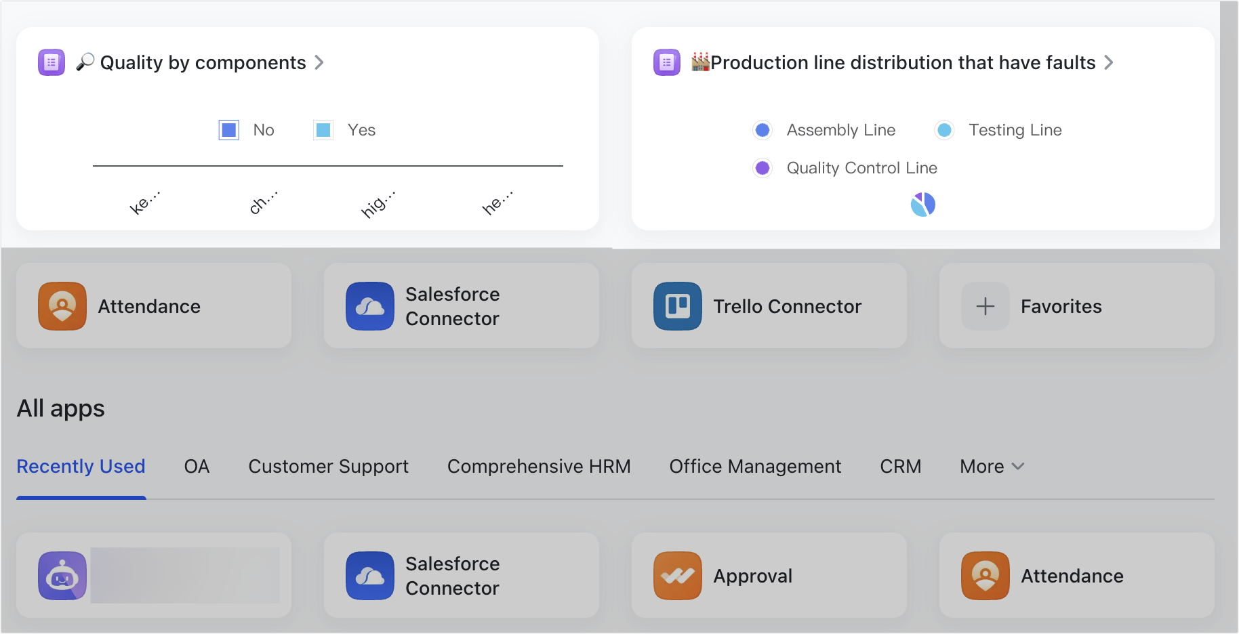Screen dimensions: 1239x634
Task: Toggle the Yes legend series
Action: pyautogui.click(x=345, y=130)
